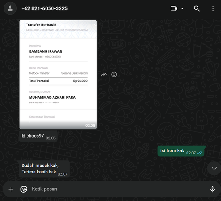Expand the call options dropdown arrow
The image size is (221, 201).
click(x=182, y=8)
